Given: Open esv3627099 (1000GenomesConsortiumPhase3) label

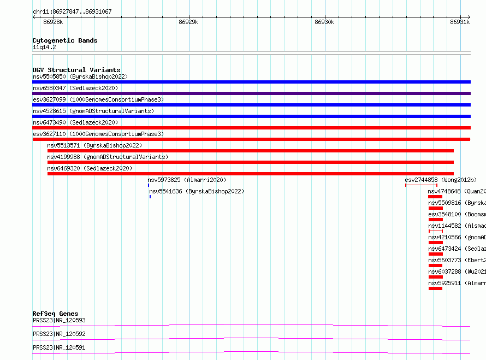Looking at the screenshot, I should [x=98, y=99].
